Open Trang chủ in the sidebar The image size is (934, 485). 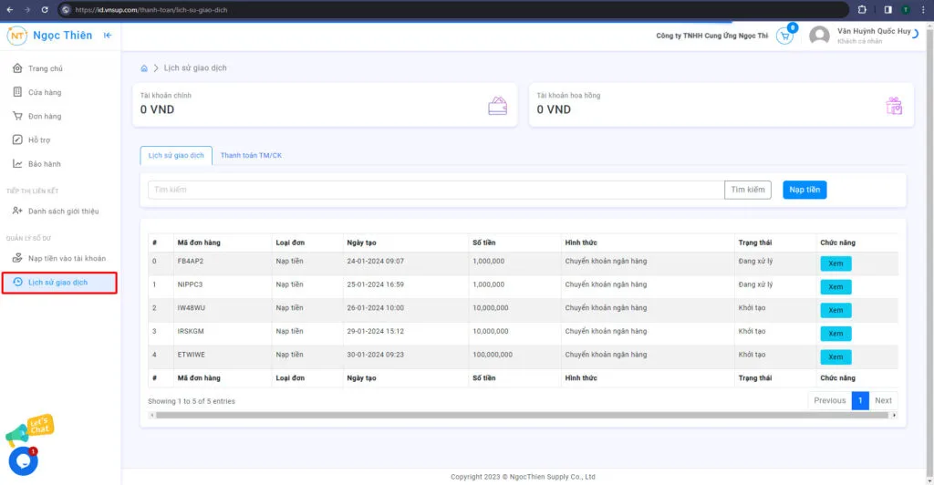point(45,68)
